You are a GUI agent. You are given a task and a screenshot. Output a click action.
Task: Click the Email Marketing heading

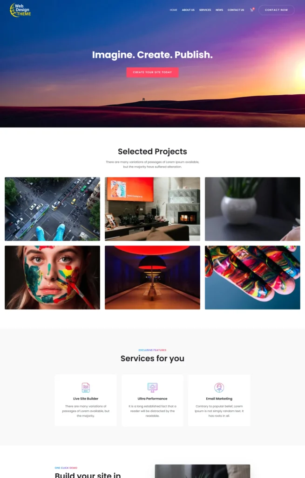tap(219, 399)
